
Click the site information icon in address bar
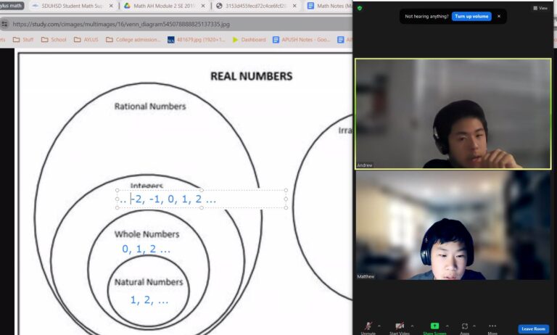coord(4,24)
